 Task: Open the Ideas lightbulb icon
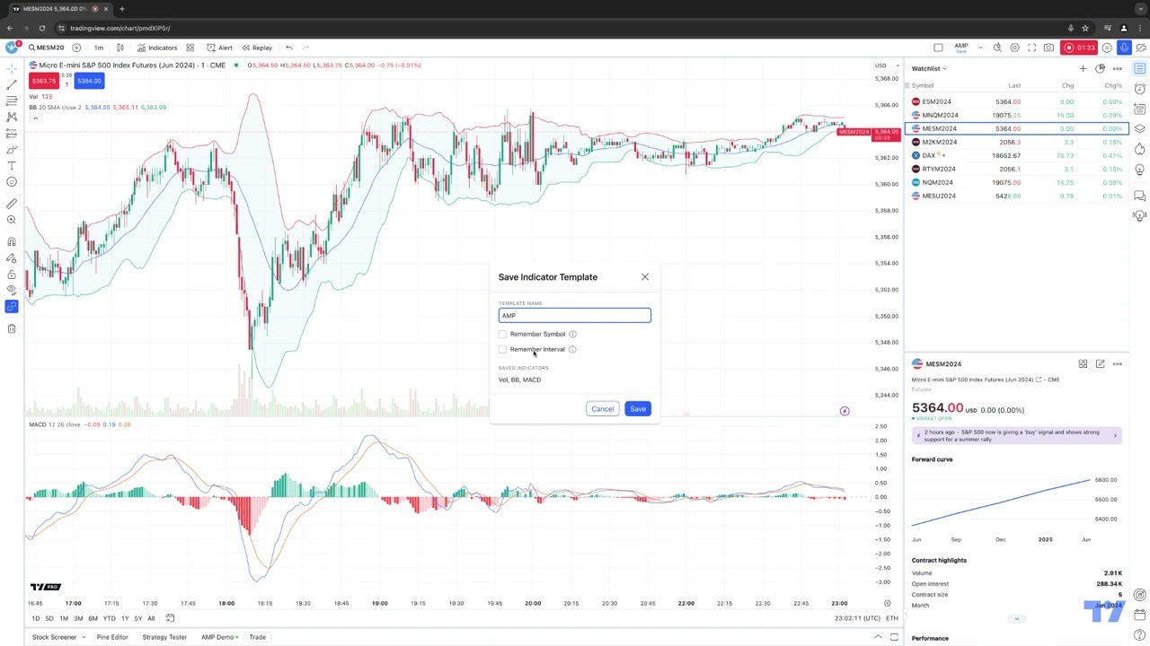(1140, 170)
